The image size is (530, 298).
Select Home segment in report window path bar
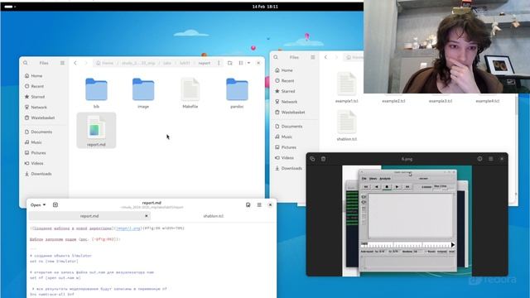105,63
